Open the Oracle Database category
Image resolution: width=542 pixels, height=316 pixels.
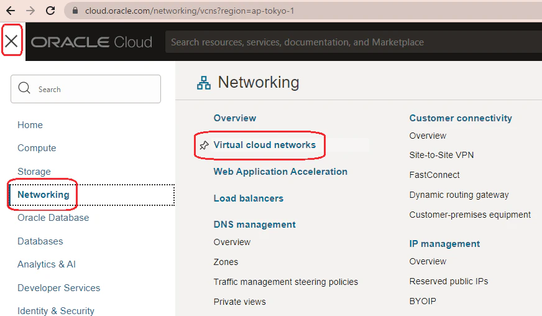[x=53, y=218]
